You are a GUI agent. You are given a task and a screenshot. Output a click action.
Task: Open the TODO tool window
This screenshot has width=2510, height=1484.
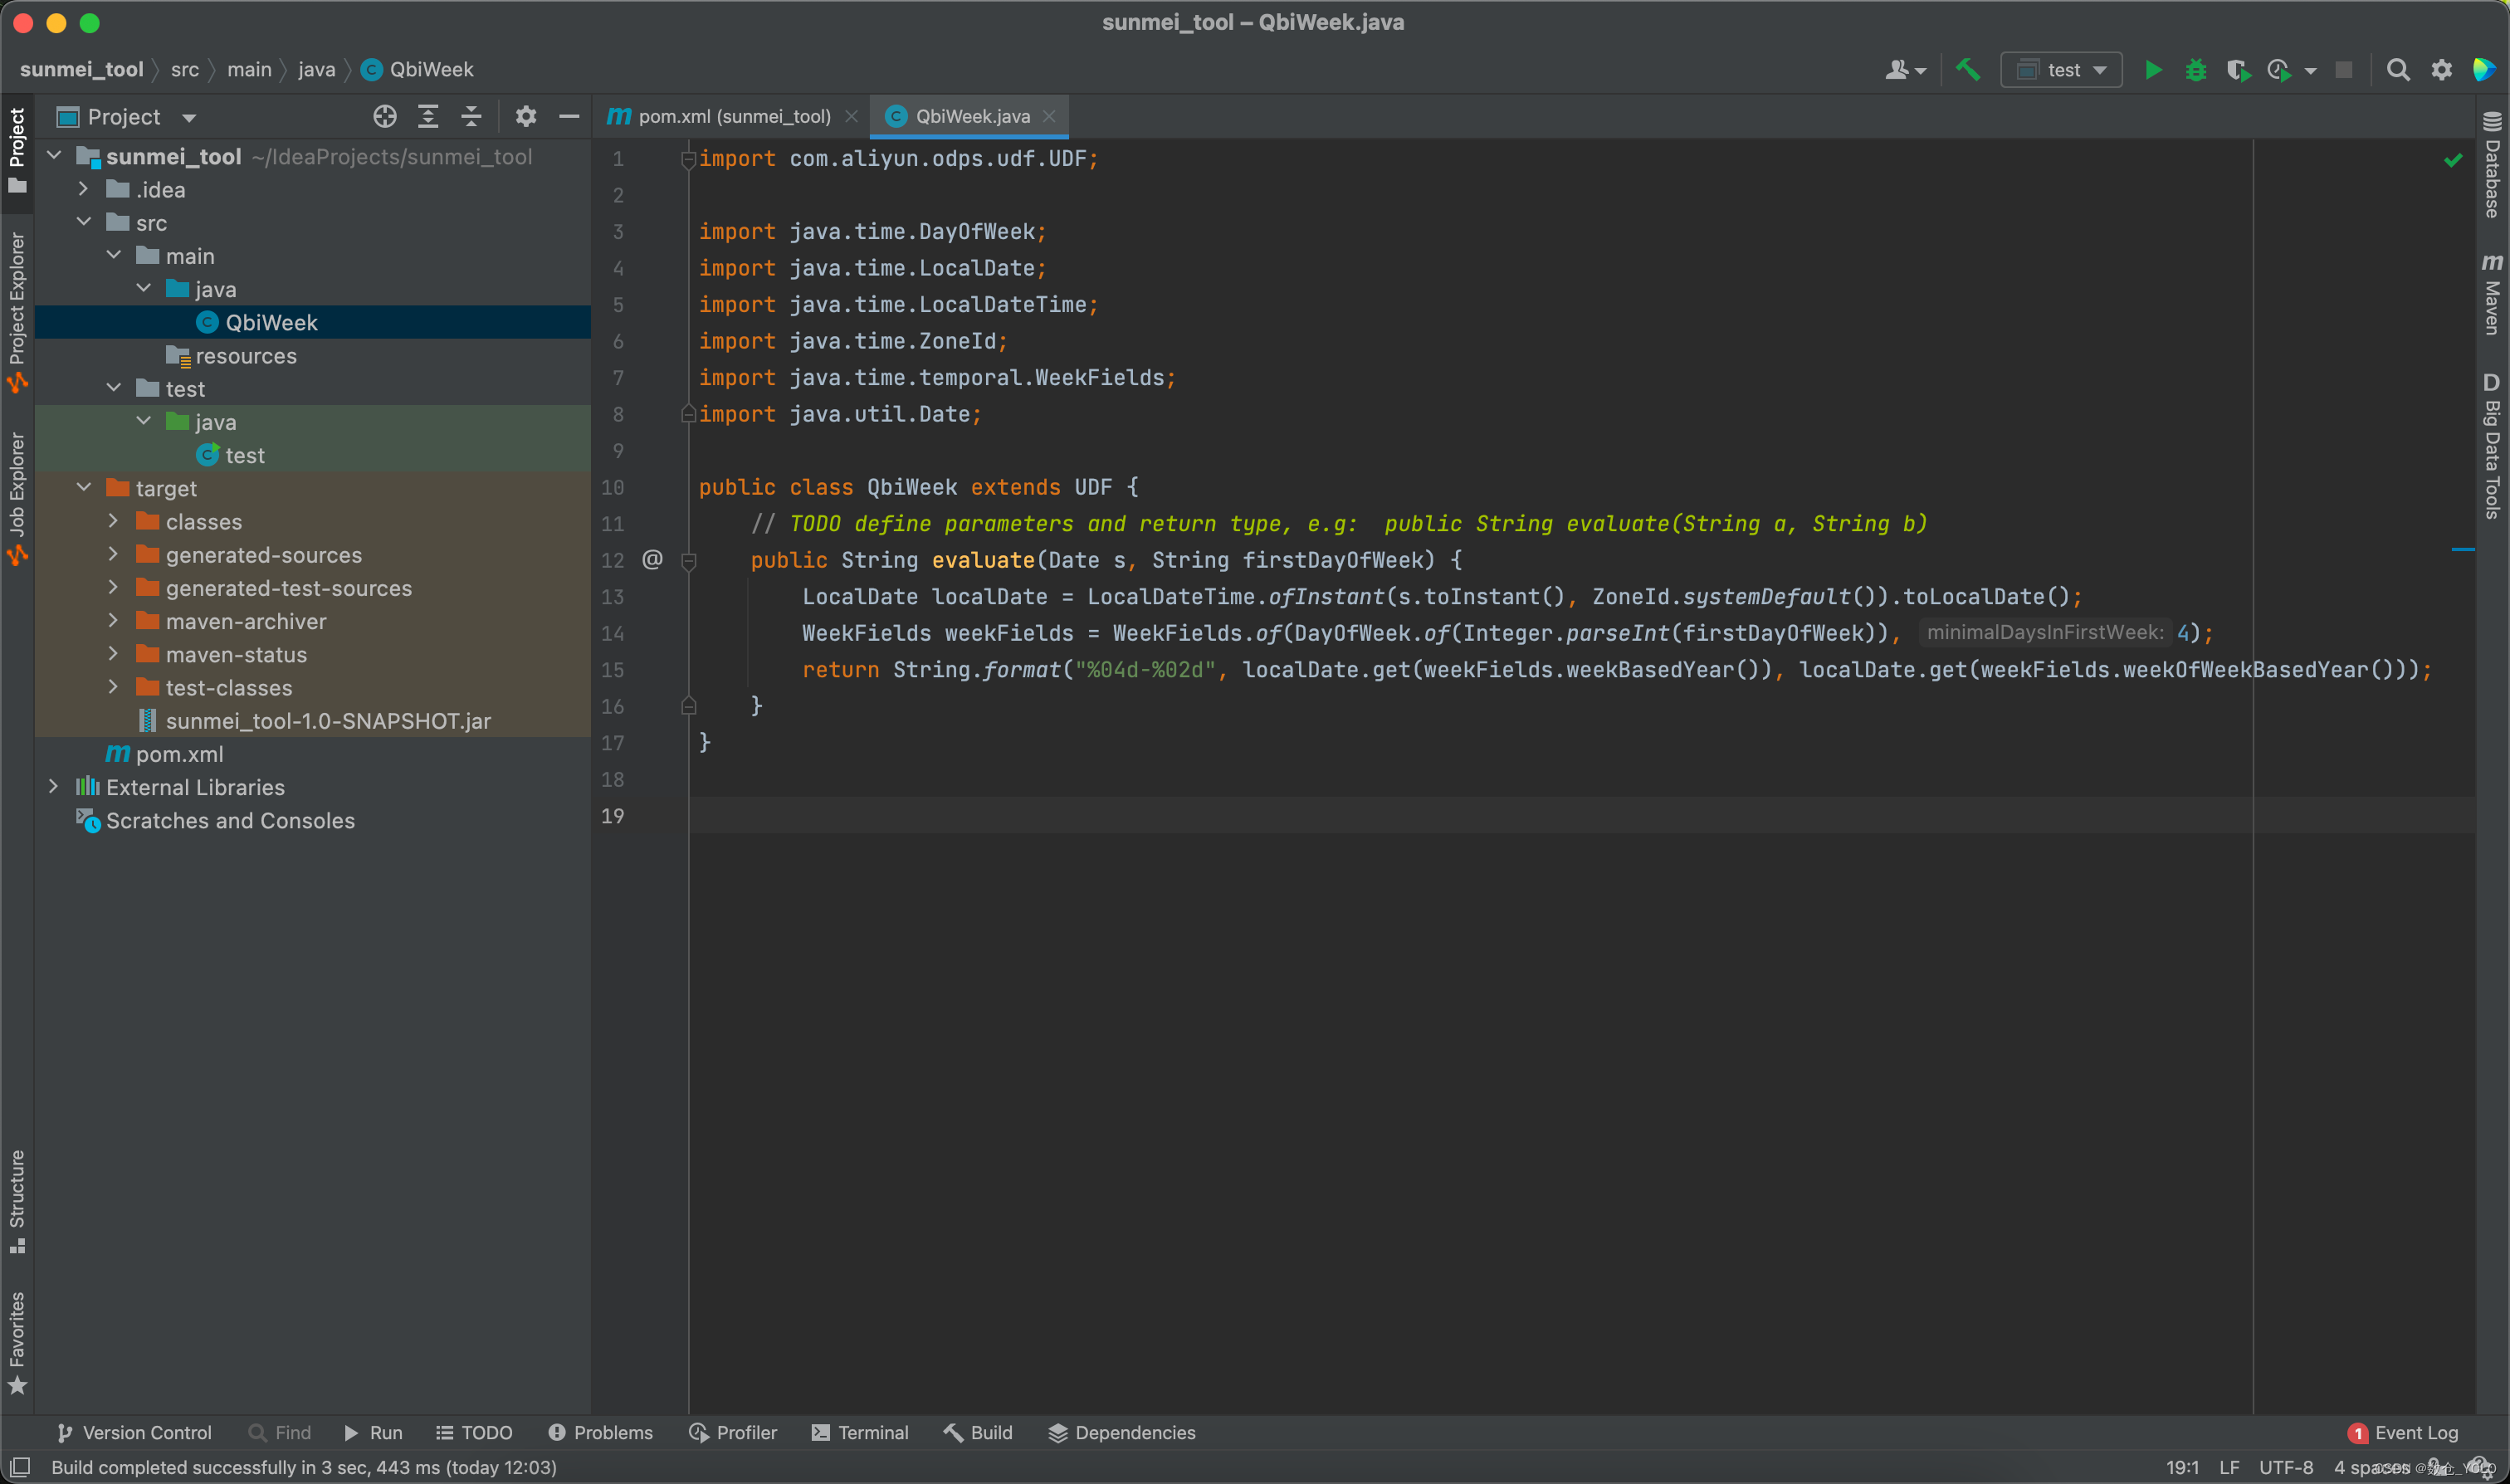(474, 1432)
